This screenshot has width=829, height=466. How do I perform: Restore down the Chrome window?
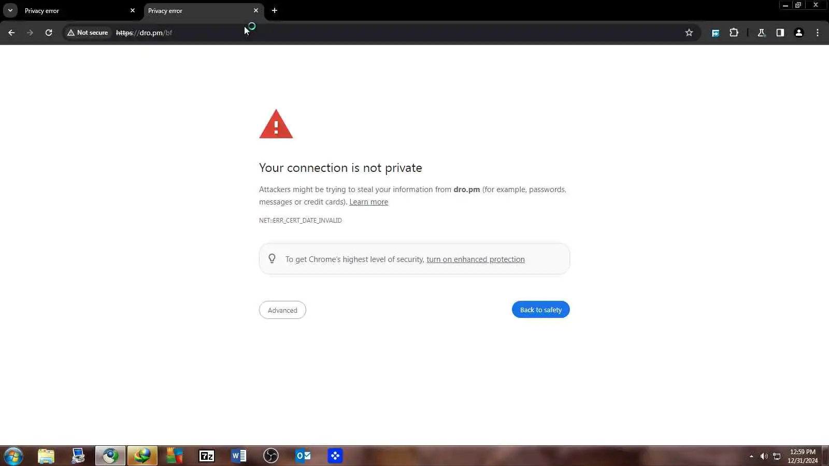coord(798,5)
